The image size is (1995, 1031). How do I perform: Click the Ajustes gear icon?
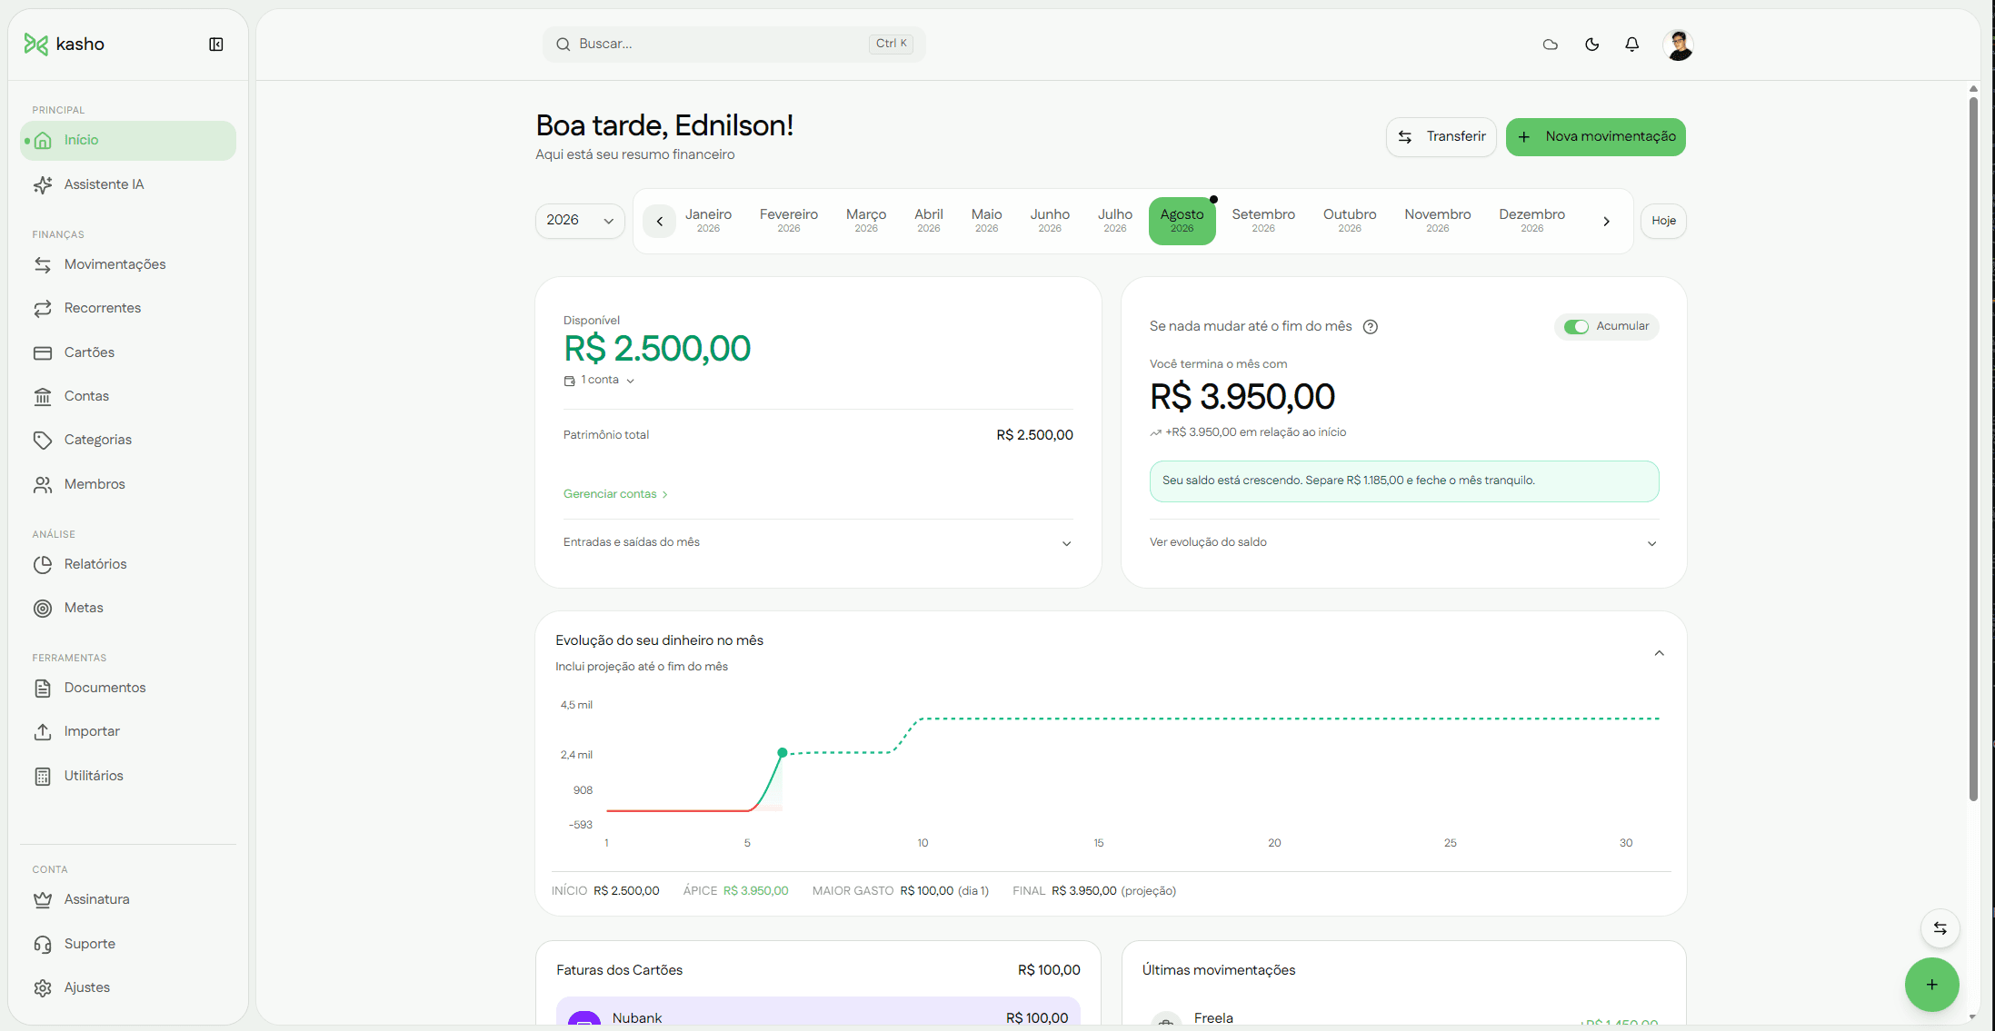(x=43, y=987)
